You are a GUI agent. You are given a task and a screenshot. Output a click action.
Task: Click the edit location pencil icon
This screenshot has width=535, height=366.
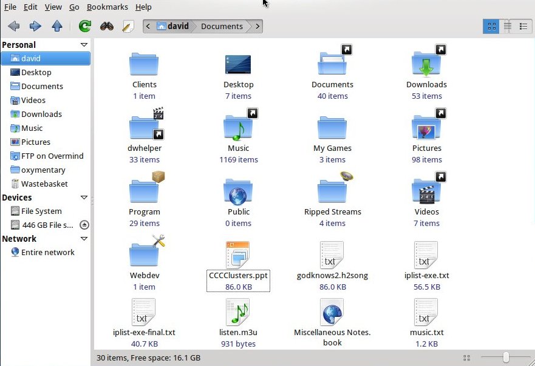click(x=128, y=26)
